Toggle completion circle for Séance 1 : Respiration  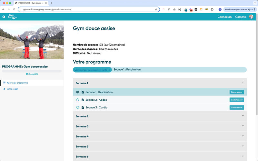tap(78, 92)
